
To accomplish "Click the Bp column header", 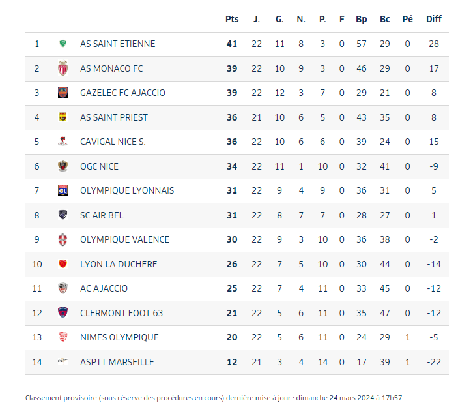I will click(x=362, y=19).
